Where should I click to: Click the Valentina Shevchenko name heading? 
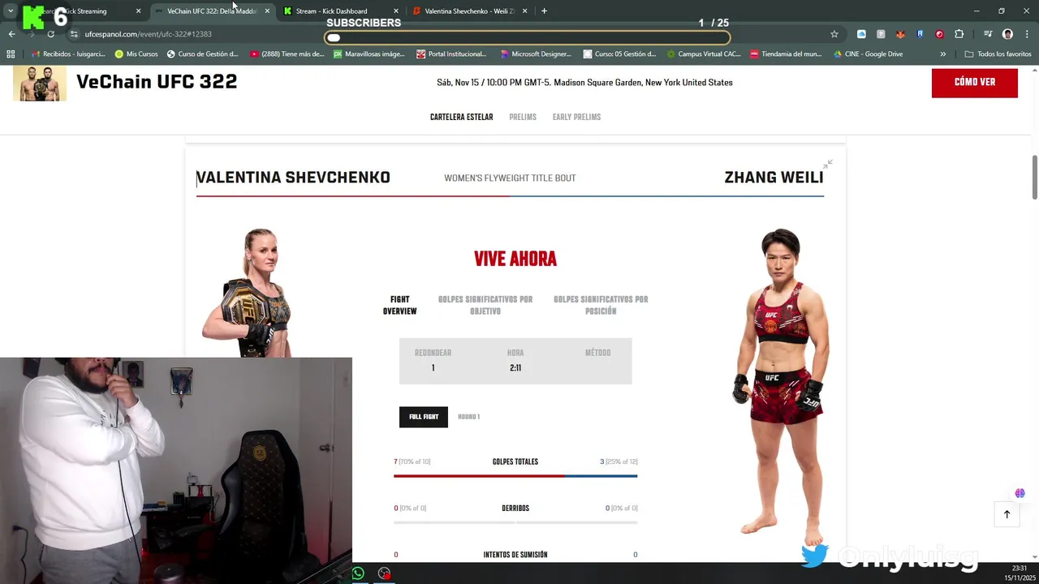tap(293, 178)
